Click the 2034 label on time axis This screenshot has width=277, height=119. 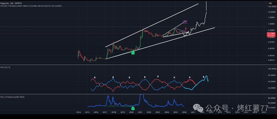click(x=255, y=112)
